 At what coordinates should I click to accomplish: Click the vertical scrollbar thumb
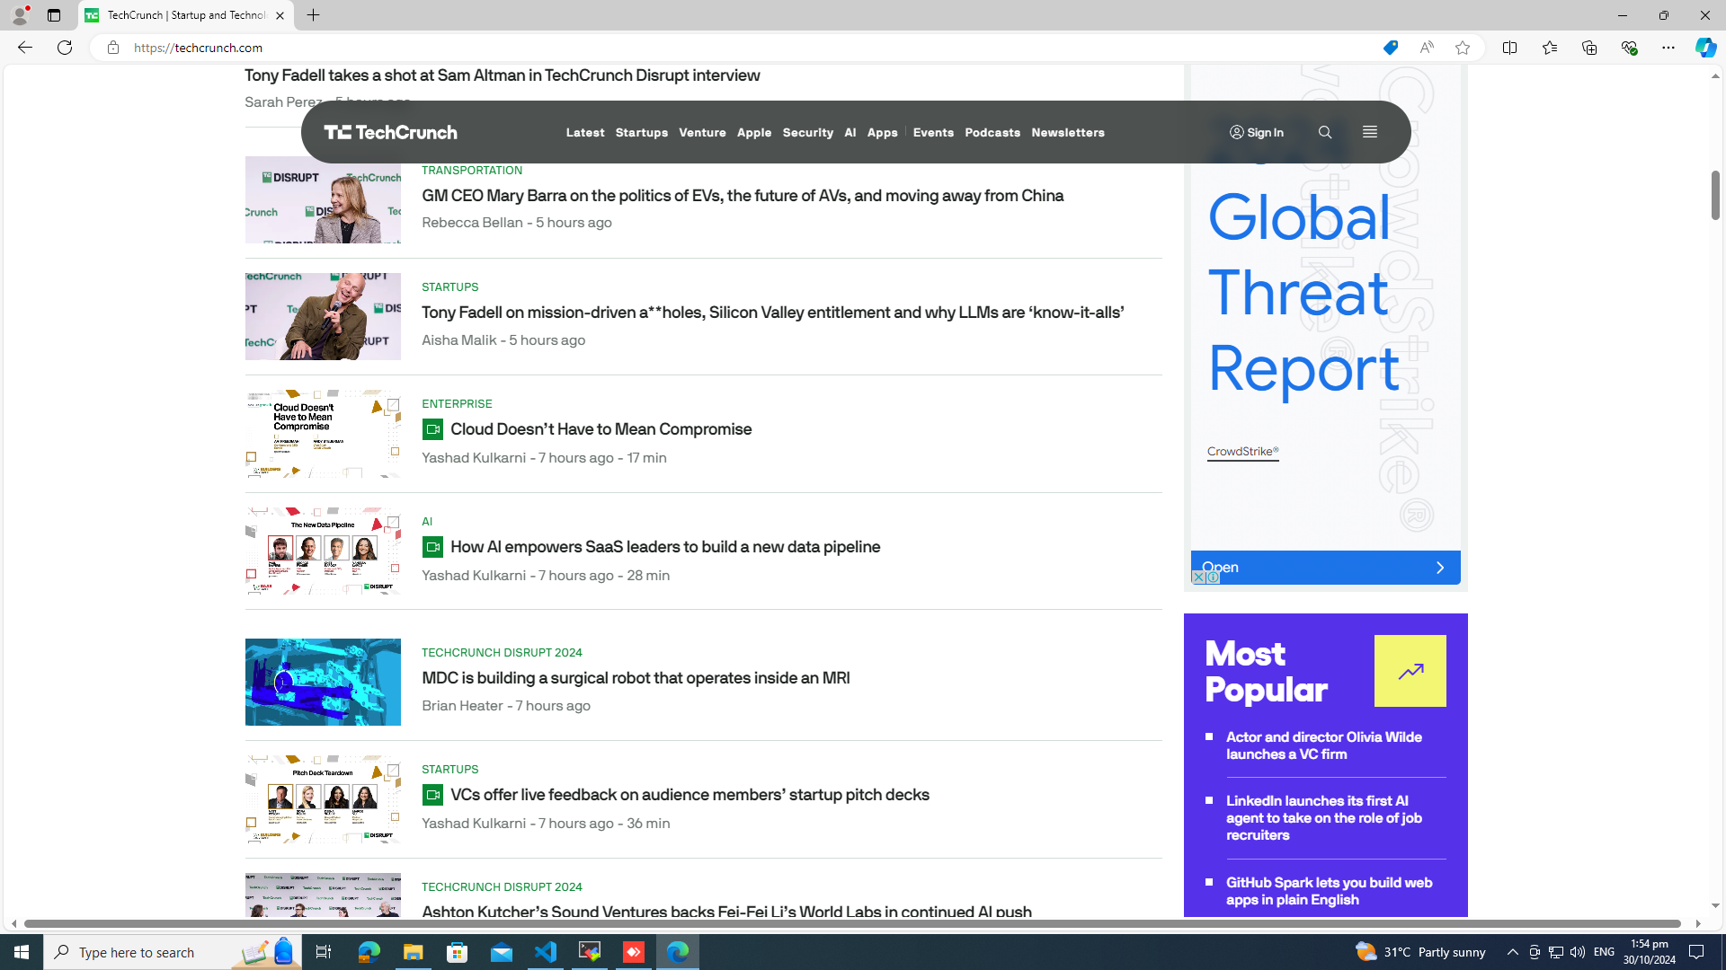pyautogui.click(x=1715, y=195)
